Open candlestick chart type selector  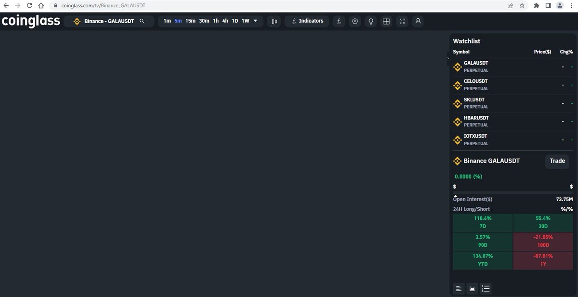tap(274, 21)
